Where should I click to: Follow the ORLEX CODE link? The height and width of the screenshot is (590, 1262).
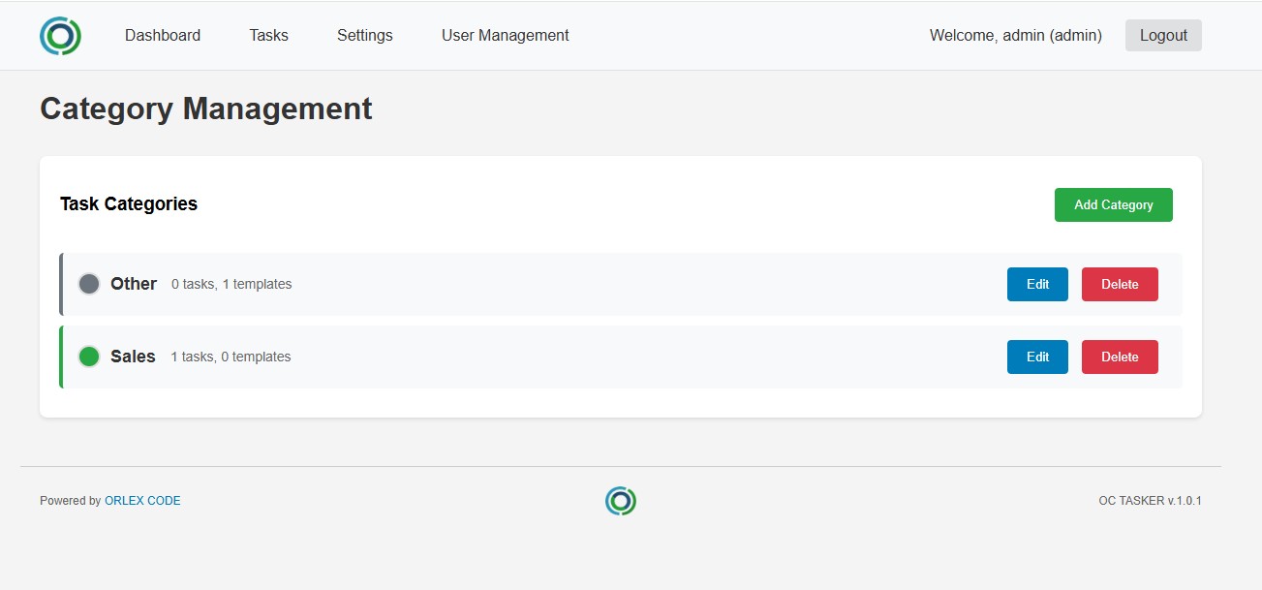pos(142,501)
